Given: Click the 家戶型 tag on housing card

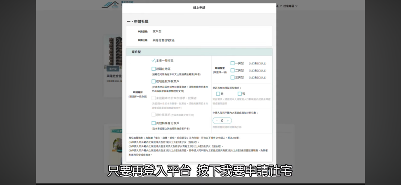Looking at the screenshot, I should [113, 69].
